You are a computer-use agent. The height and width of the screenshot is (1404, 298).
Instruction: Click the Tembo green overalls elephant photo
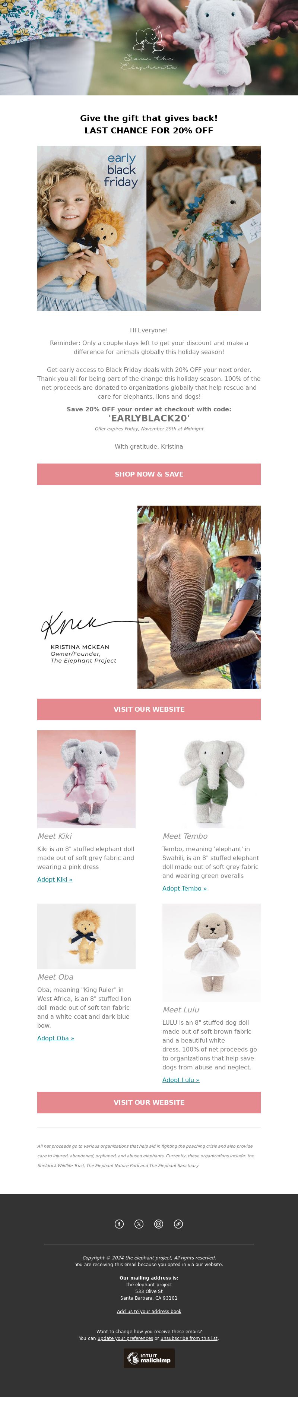point(211,779)
